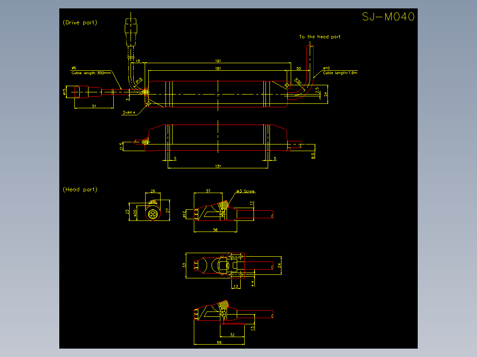The height and width of the screenshot is (357, 477).
Task: Select the SJ-M040 title text
Action: (x=389, y=16)
